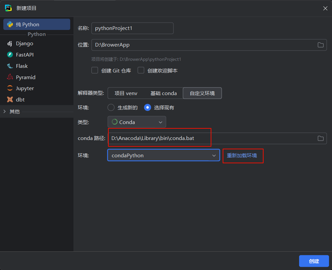Click the Python section header in sidebar
This screenshot has width=332, height=270.
click(x=37, y=34)
